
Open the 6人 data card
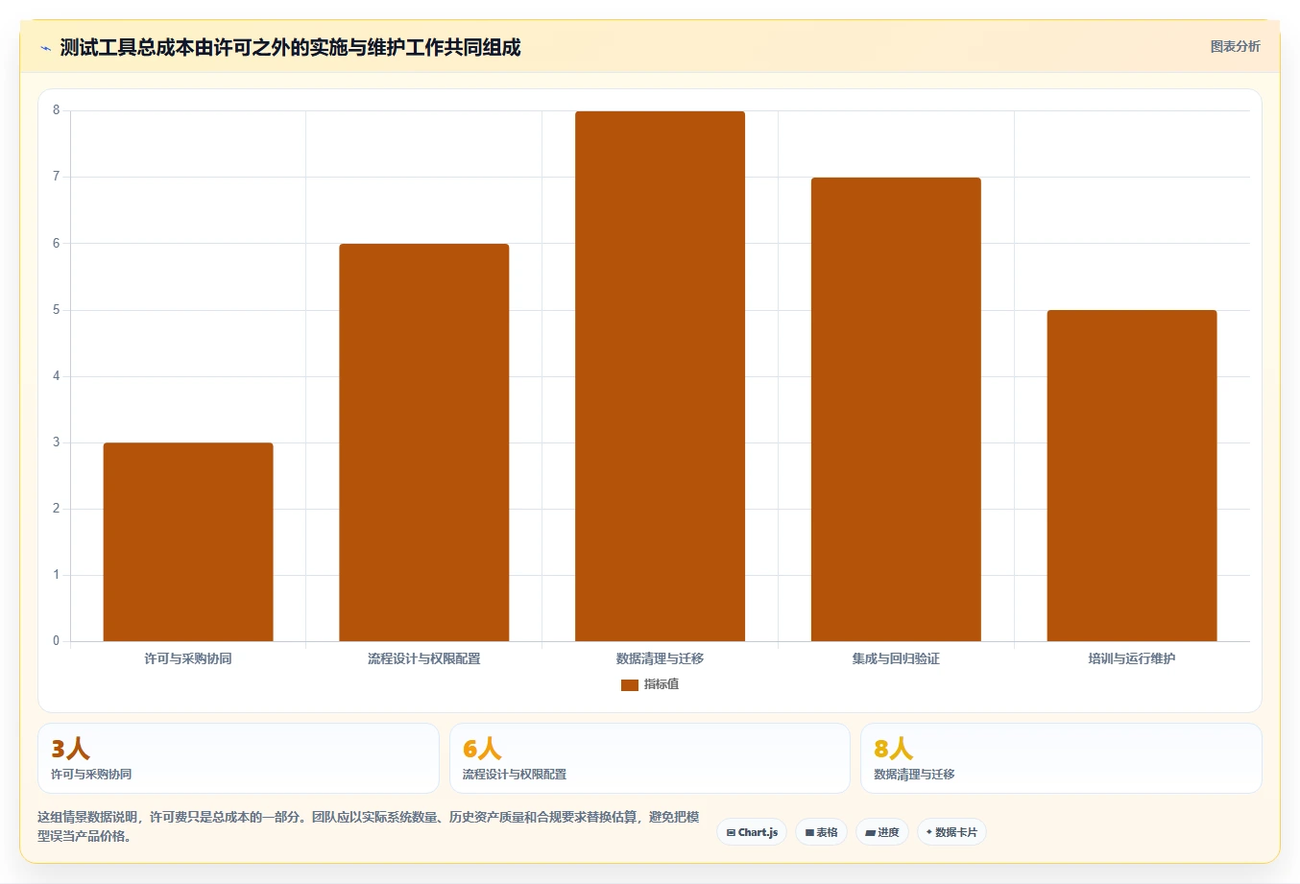650,758
